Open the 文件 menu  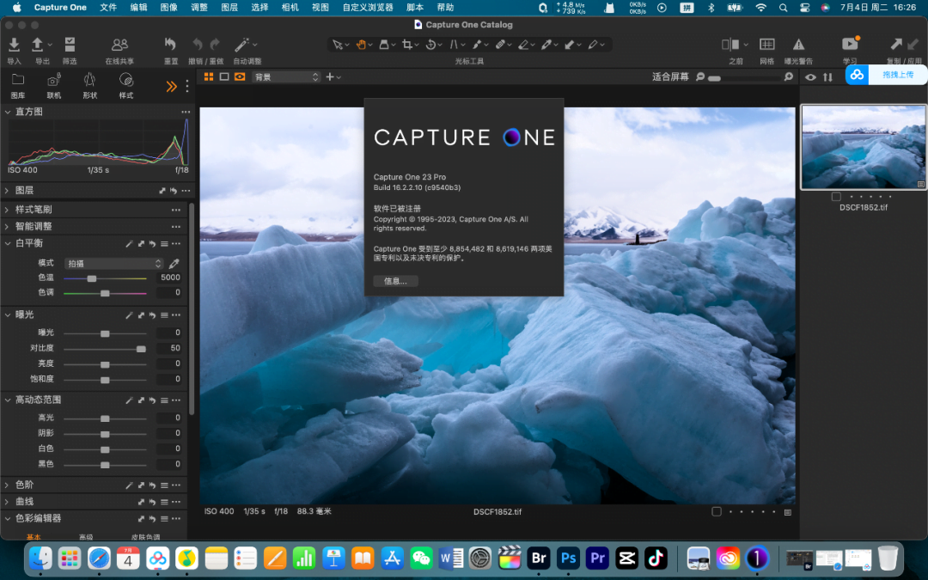108,7
